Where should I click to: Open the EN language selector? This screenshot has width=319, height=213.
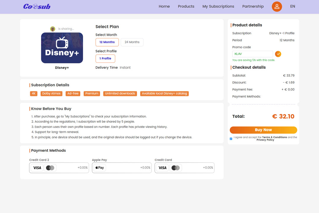point(292,7)
